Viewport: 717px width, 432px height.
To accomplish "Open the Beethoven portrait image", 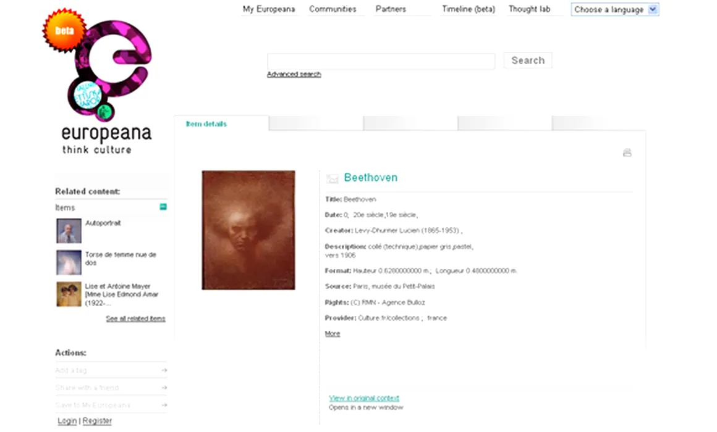I will pos(248,230).
